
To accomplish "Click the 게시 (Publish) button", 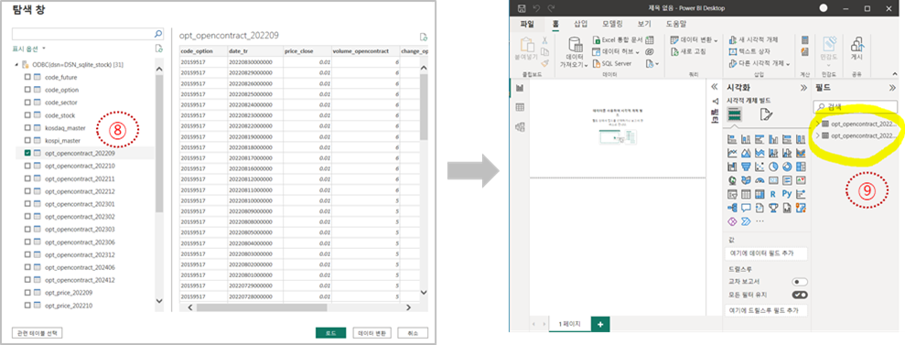I will pos(857,49).
